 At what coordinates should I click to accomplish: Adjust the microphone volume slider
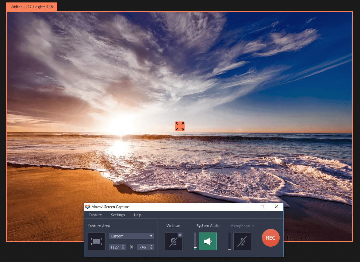coord(229,241)
